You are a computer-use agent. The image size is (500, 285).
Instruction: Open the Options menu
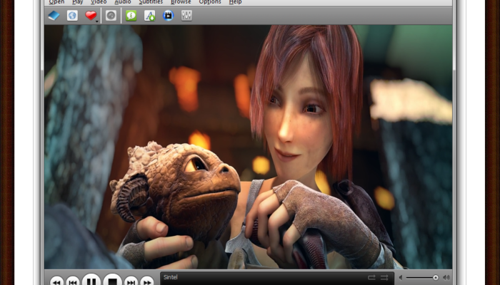coord(210,2)
